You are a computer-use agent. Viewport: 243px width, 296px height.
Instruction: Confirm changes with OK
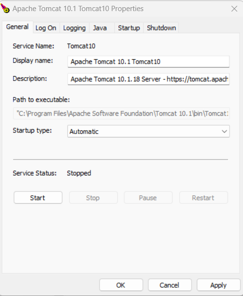tap(121, 285)
